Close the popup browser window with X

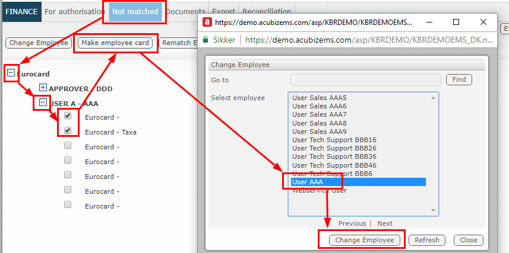tap(483, 22)
